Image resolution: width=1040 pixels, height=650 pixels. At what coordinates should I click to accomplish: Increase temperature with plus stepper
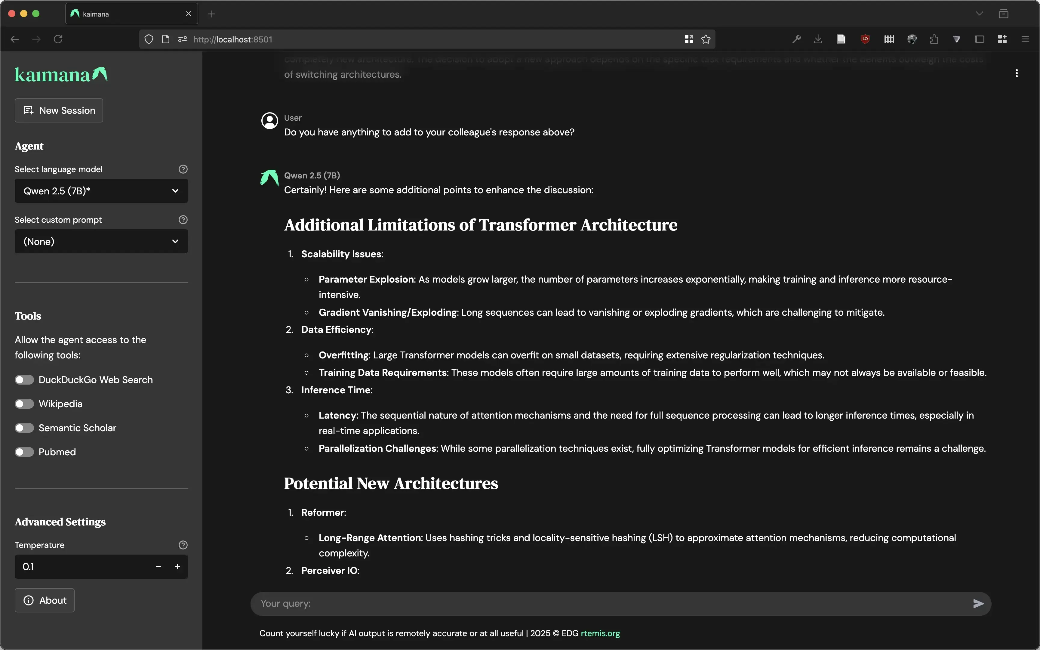(177, 567)
